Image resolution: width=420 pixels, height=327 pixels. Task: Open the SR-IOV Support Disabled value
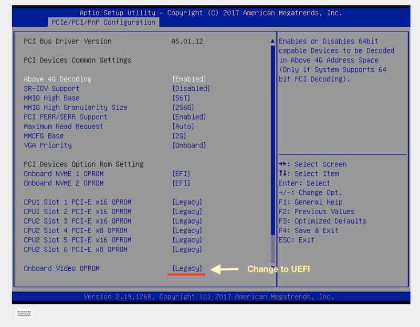191,88
